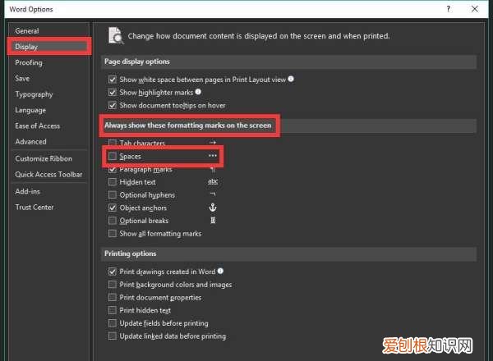
Task: Toggle Show all formatting marks checkbox
Action: point(113,234)
